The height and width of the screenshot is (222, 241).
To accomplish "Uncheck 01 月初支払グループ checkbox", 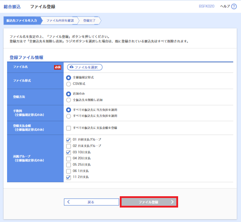I will click(x=69, y=140).
